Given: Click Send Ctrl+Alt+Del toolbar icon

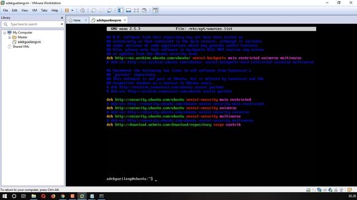Looking at the screenshot, I should click(83, 11).
